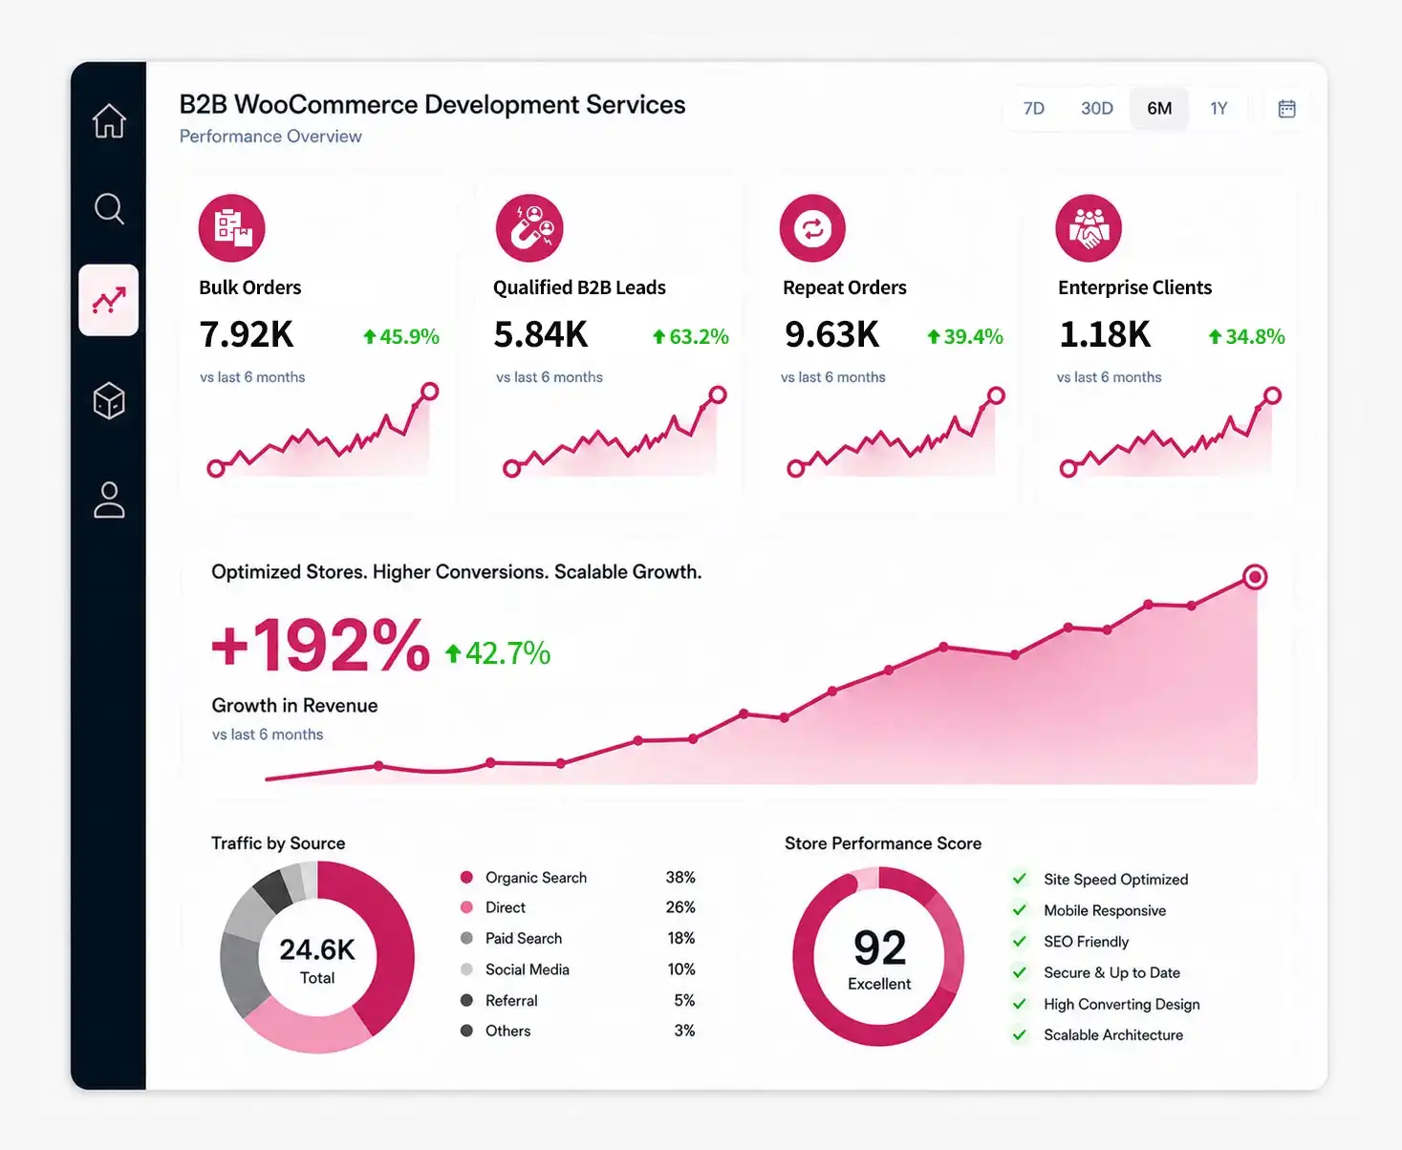Click the green arrow beside 34.8%

[1215, 336]
